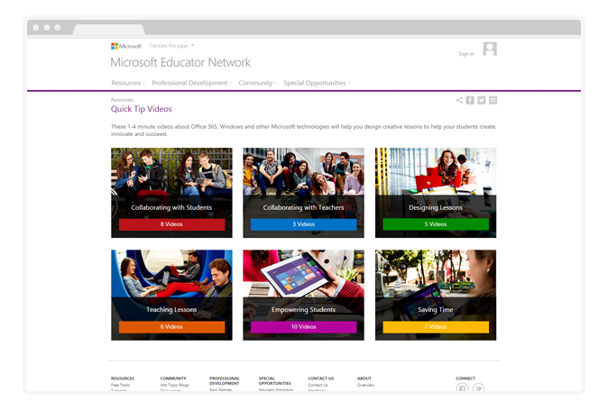Click the magenta 10 Videos button
Viewport: 608px width, 410px height.
[x=304, y=327]
